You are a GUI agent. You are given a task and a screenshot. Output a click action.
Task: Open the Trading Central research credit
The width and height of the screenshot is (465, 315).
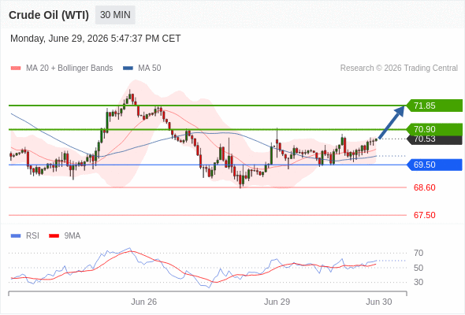click(399, 69)
